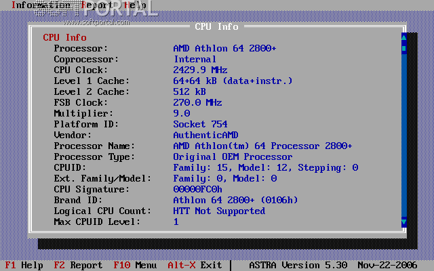Click F1 Help in the bottom bar
The image size is (434, 271).
tap(24, 265)
